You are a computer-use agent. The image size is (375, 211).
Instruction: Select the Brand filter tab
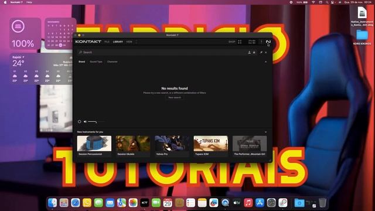(x=82, y=62)
